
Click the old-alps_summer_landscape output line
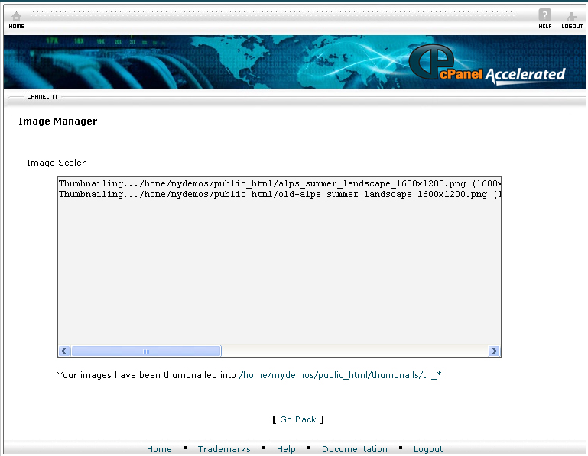tap(280, 194)
